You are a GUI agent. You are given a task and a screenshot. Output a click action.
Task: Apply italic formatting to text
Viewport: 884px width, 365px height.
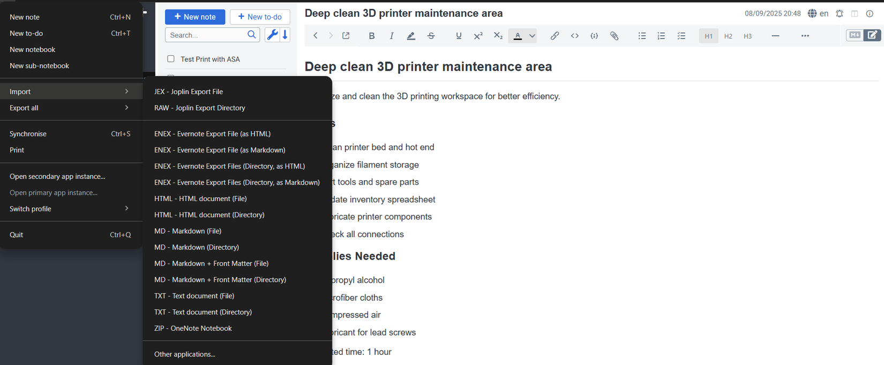click(x=392, y=36)
